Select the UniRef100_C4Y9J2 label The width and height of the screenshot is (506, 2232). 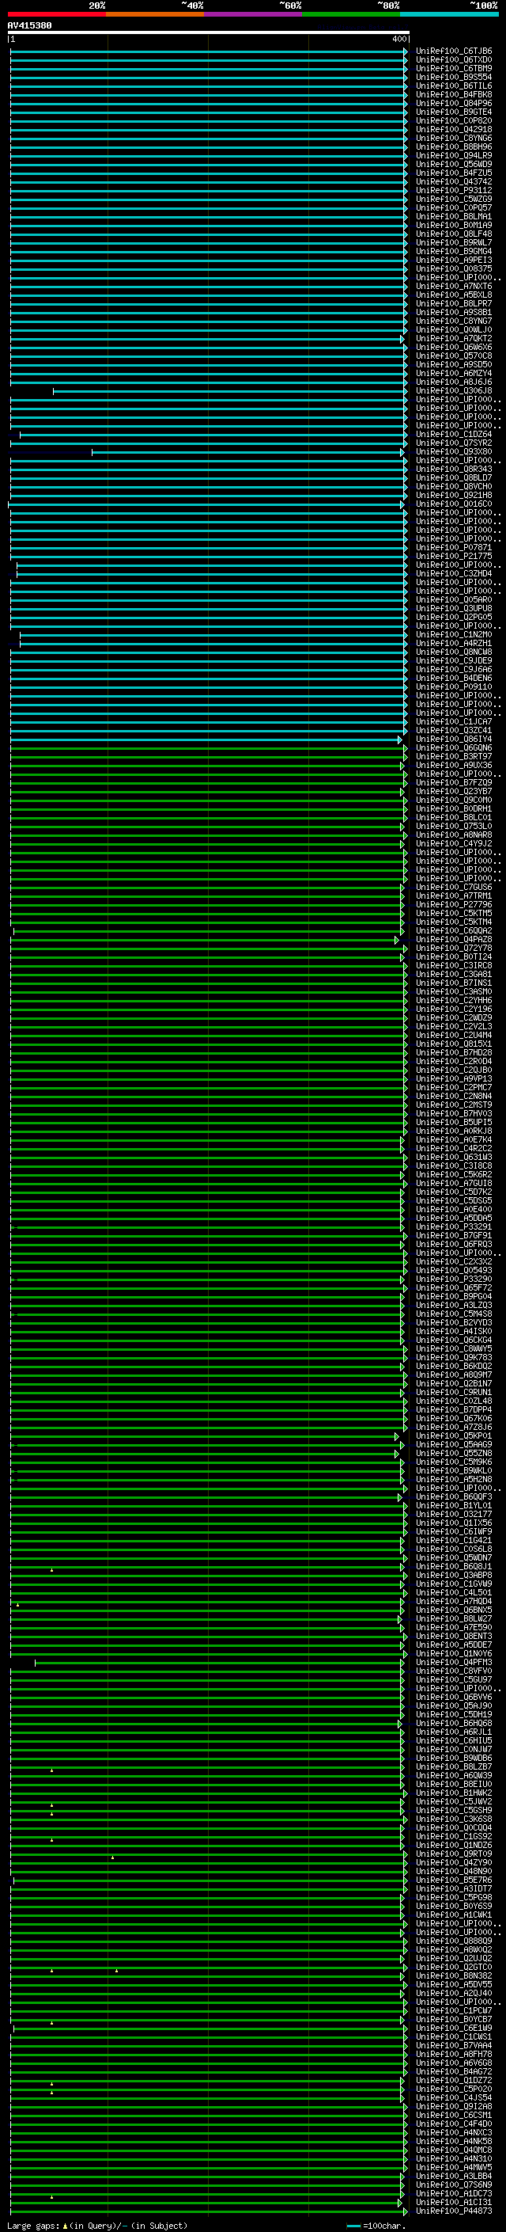pyautogui.click(x=454, y=844)
